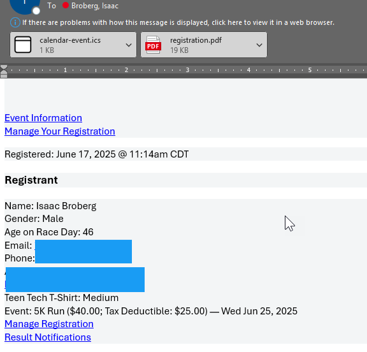Open the Result Notifications link

coord(48,337)
